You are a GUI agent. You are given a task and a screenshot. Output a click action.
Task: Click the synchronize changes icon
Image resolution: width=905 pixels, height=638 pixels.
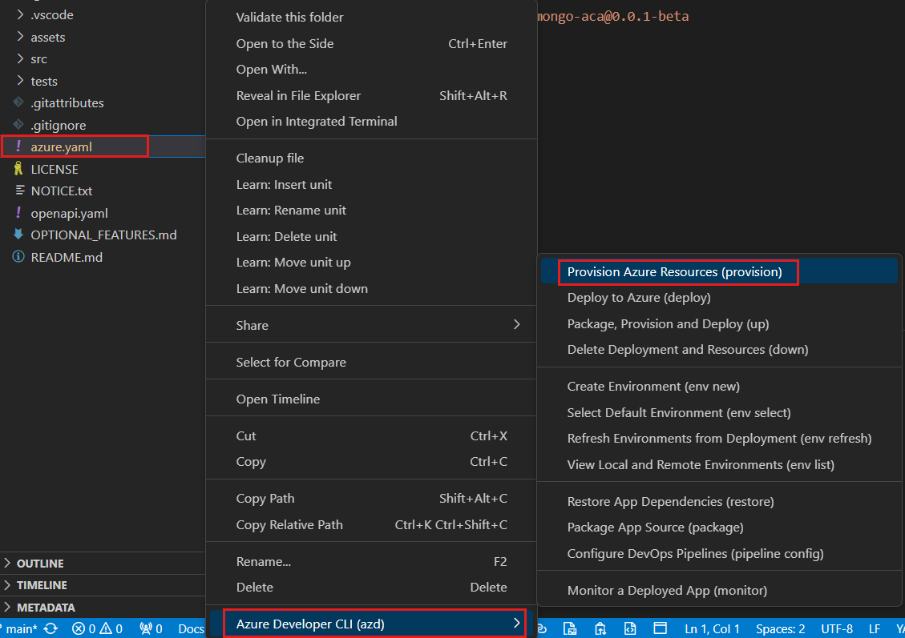click(x=51, y=628)
